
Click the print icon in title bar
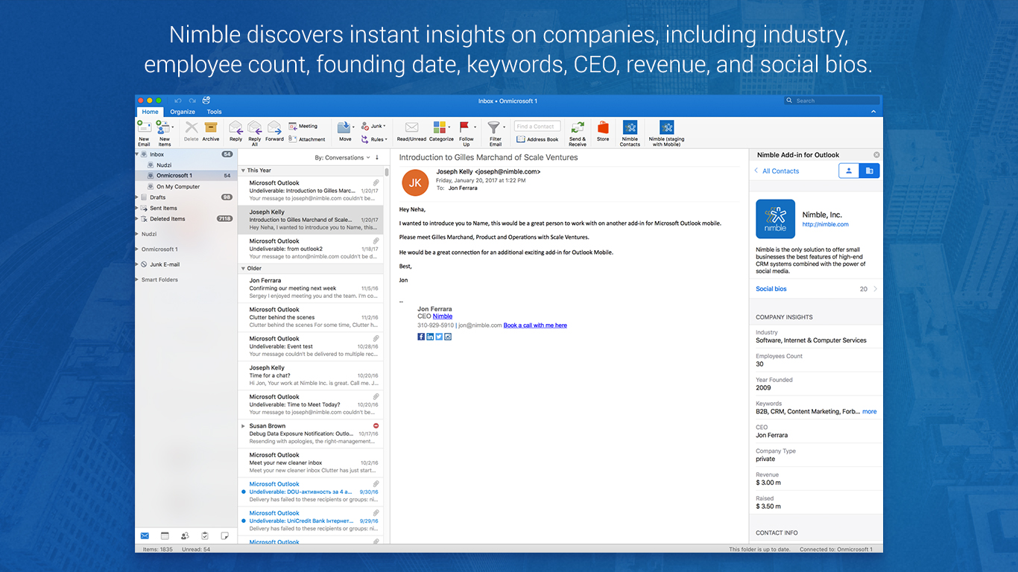click(x=206, y=101)
